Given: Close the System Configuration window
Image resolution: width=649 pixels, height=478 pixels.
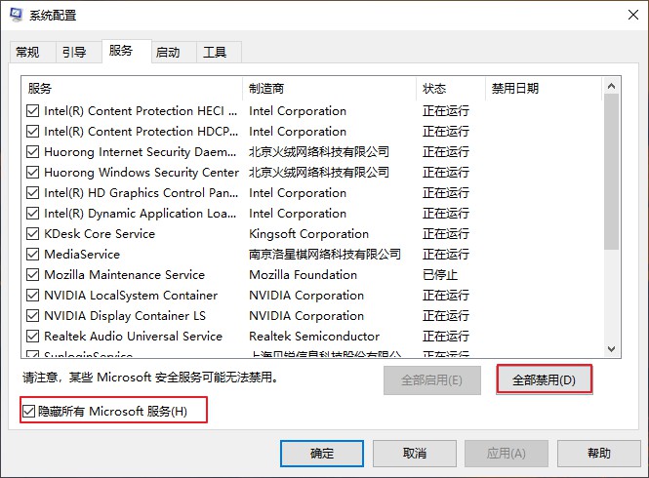Looking at the screenshot, I should point(632,15).
